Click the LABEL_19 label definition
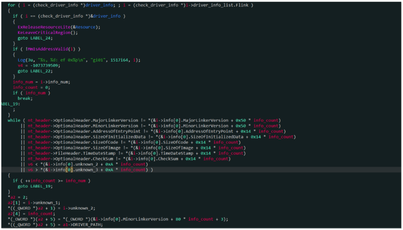 pos(10,104)
